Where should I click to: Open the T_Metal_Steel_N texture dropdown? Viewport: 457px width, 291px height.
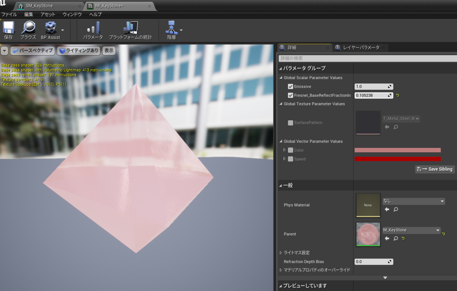pos(401,119)
